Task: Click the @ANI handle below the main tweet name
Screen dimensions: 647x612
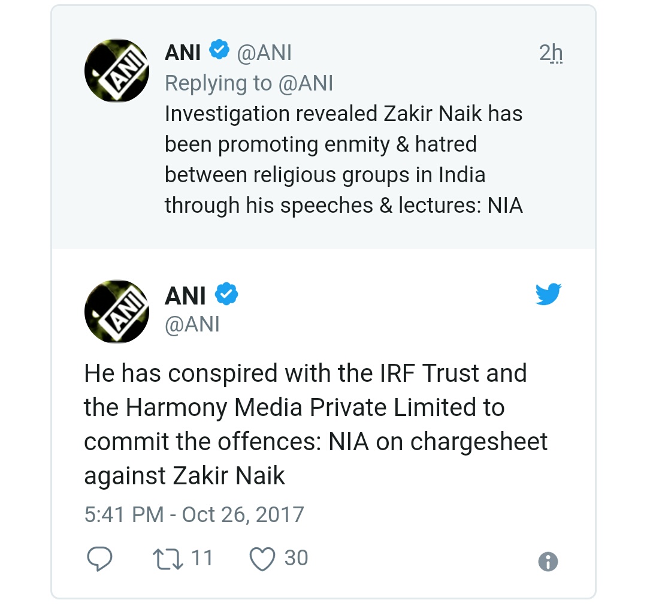Action: click(192, 324)
